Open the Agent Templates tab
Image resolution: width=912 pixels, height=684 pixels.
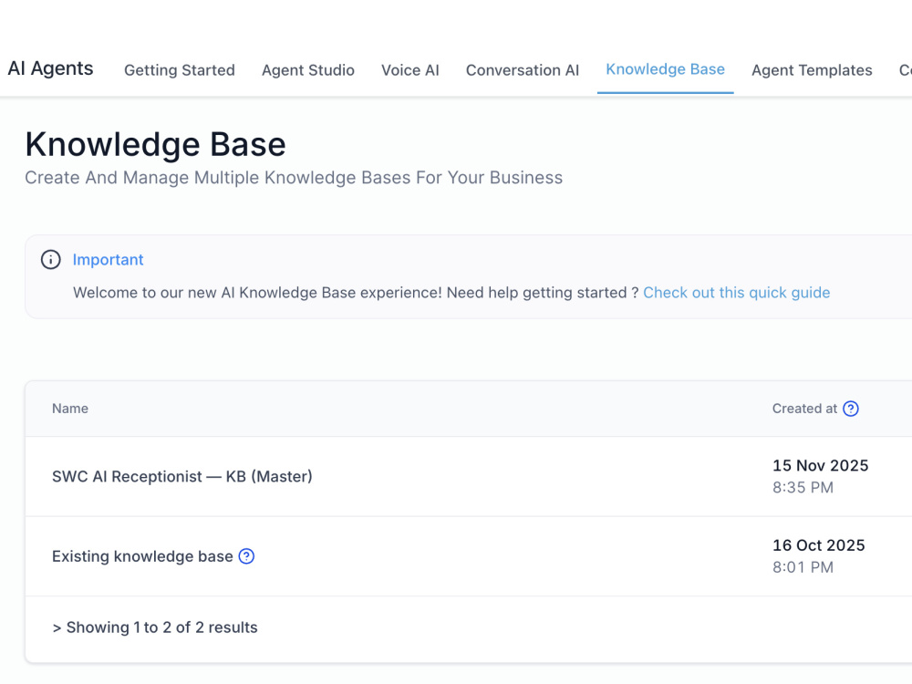coord(812,70)
